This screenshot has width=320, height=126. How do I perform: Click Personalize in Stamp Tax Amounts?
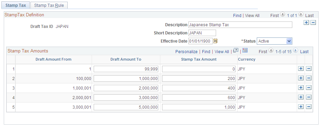tap(186, 52)
